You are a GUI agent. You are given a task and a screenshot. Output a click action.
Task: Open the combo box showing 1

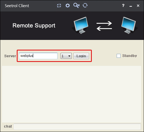click(66, 56)
